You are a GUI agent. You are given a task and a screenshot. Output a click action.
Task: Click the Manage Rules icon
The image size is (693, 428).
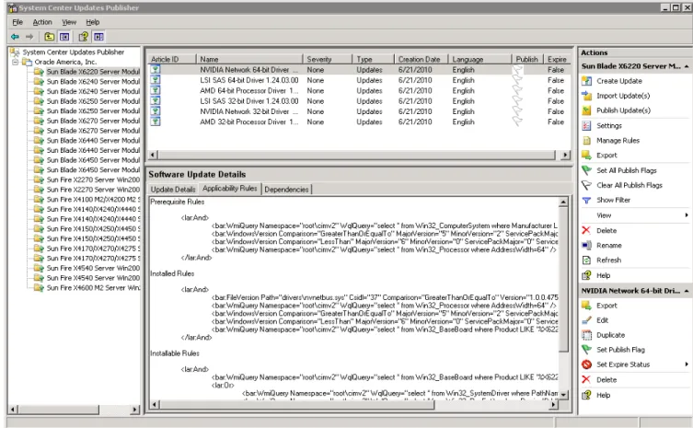click(x=586, y=141)
